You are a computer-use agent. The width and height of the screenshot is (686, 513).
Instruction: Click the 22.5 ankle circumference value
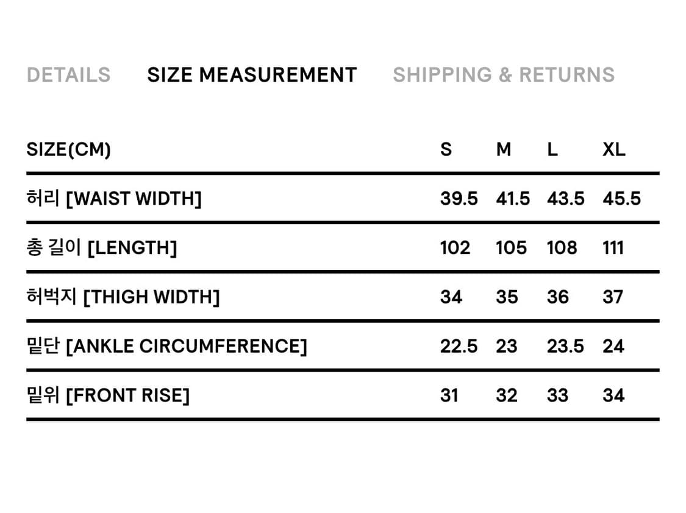coord(459,346)
